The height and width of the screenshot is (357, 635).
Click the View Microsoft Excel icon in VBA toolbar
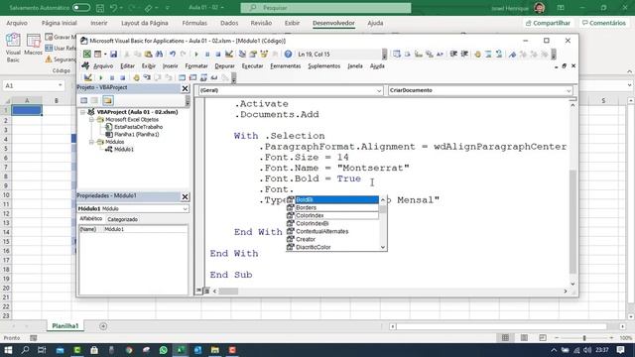pos(87,54)
